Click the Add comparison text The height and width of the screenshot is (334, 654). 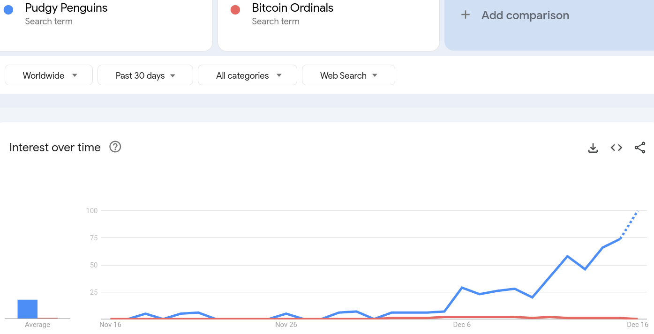(x=525, y=15)
